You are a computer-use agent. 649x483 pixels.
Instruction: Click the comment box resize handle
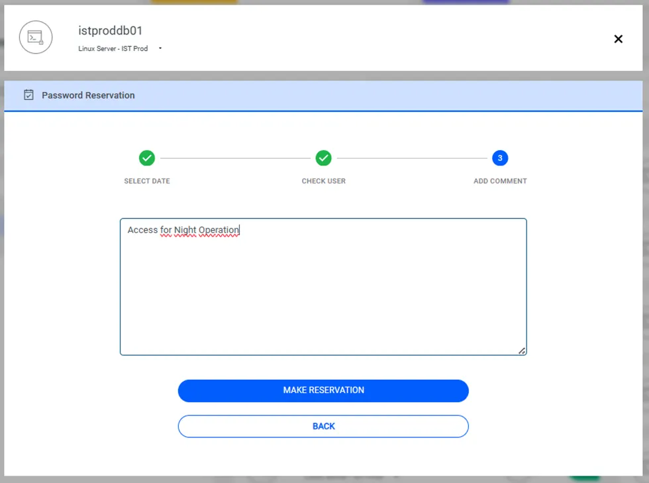[522, 351]
